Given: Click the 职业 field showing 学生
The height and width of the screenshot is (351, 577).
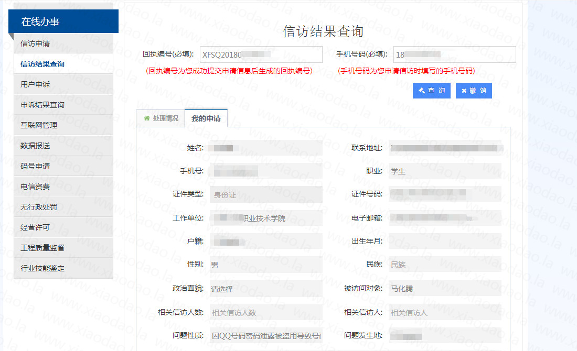Looking at the screenshot, I should point(445,171).
